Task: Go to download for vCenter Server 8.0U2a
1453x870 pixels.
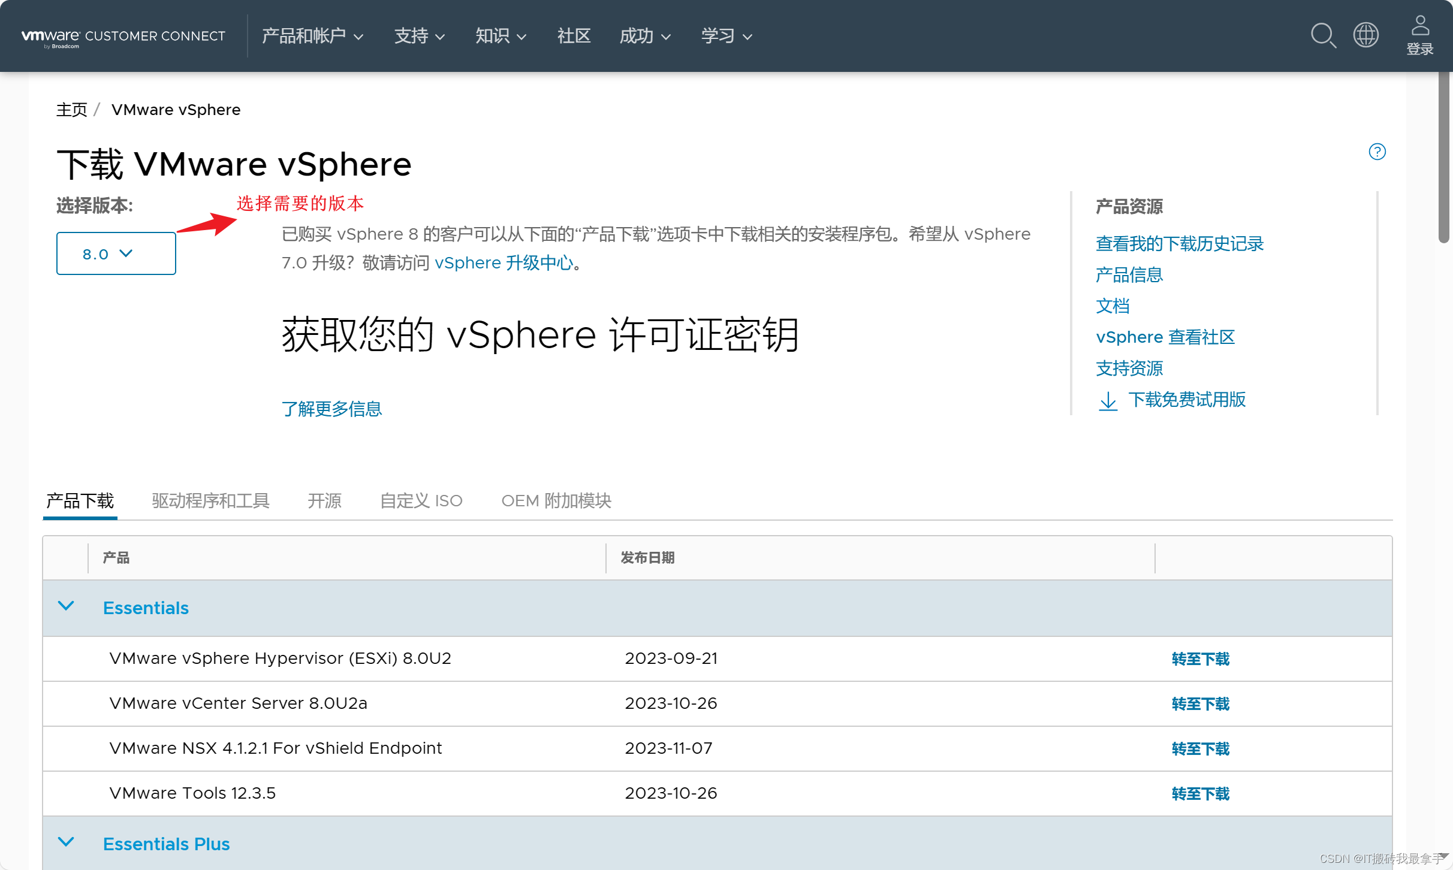Action: pos(1200,704)
